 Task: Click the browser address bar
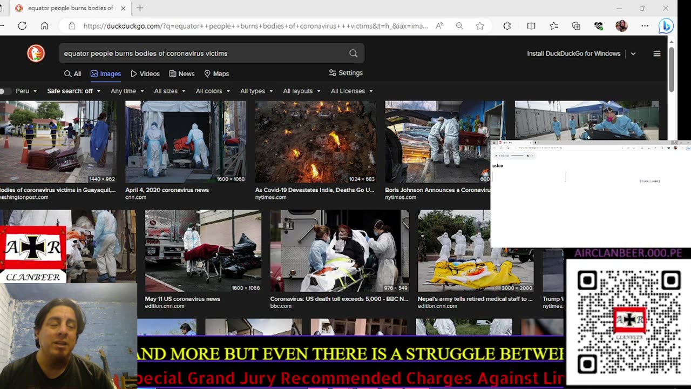(x=255, y=26)
